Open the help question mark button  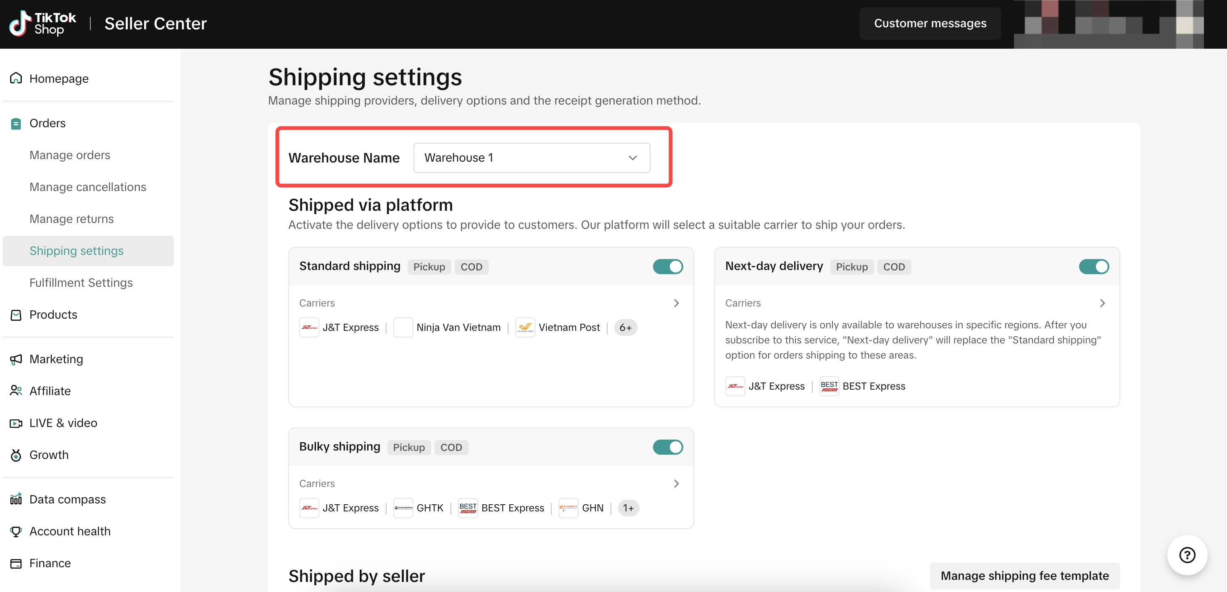point(1187,555)
